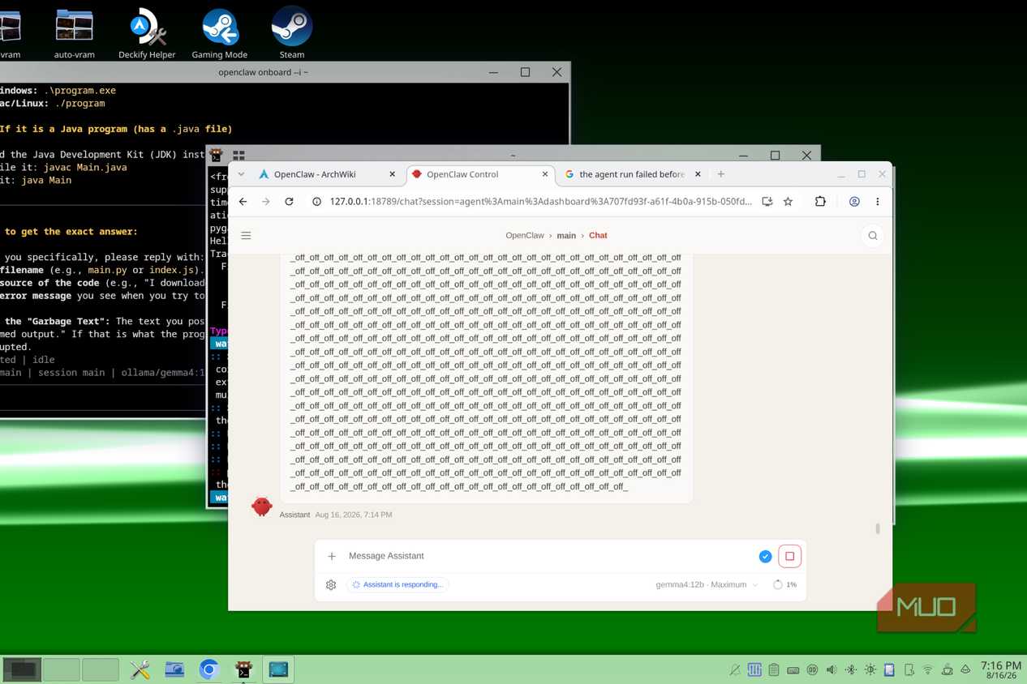This screenshot has height=684, width=1027.
Task: Click the OpenClaw breadcrumb link
Action: tap(525, 236)
